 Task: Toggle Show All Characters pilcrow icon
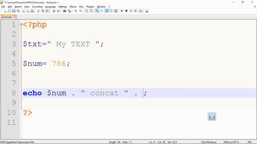pos(102,11)
